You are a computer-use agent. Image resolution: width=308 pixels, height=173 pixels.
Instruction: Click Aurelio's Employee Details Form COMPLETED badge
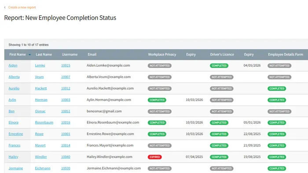tap(277, 89)
